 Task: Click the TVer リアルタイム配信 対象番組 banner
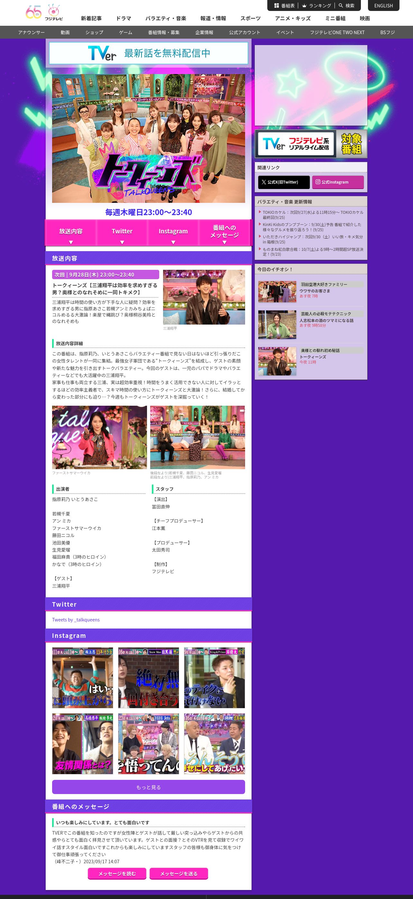(311, 144)
